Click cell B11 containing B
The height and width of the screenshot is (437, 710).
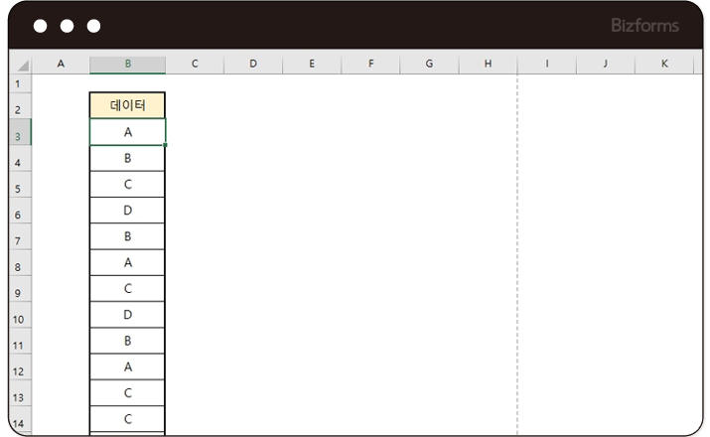point(128,341)
